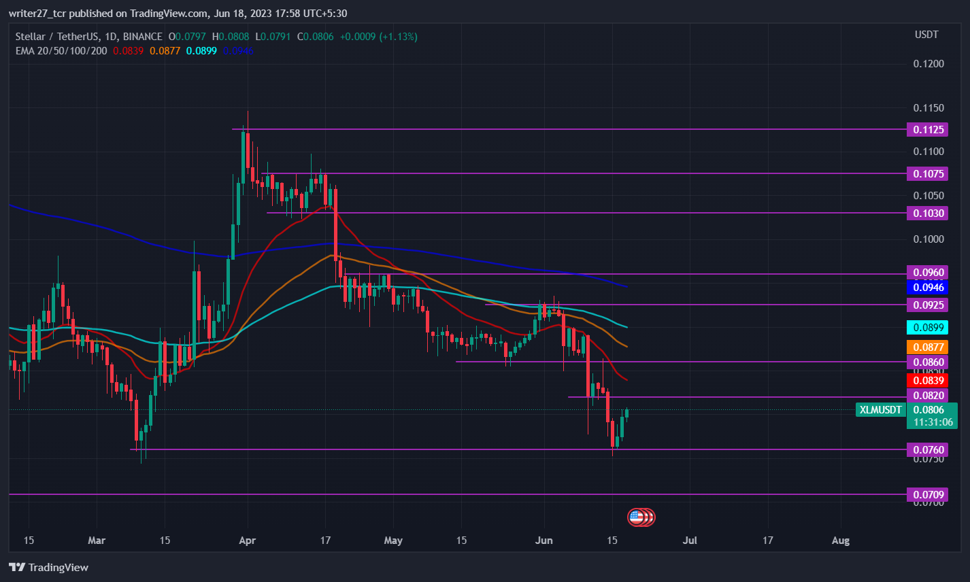Click the USDT currency label on price axis

[926, 35]
